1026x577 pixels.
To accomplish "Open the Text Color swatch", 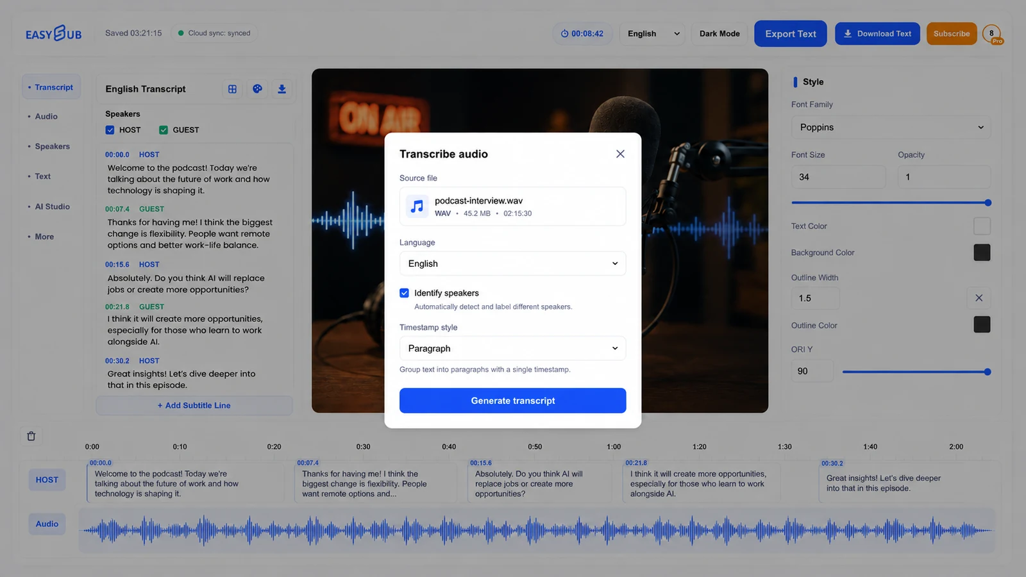I will (x=982, y=226).
